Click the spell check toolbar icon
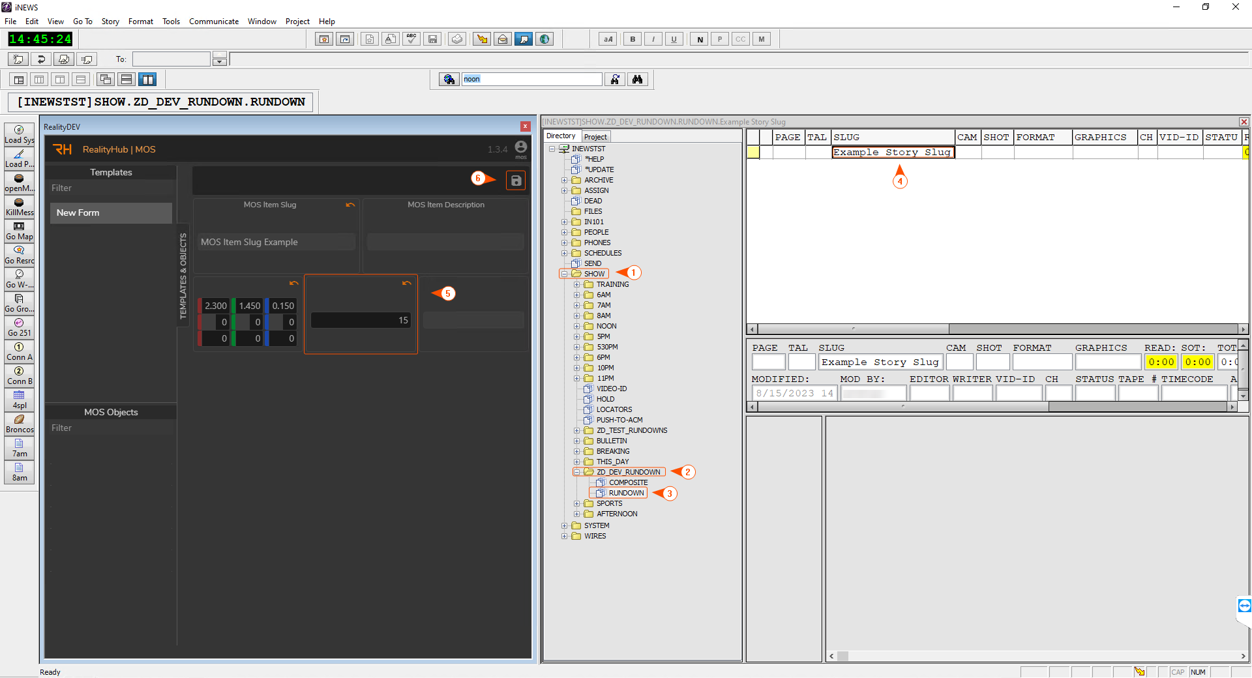 click(411, 39)
